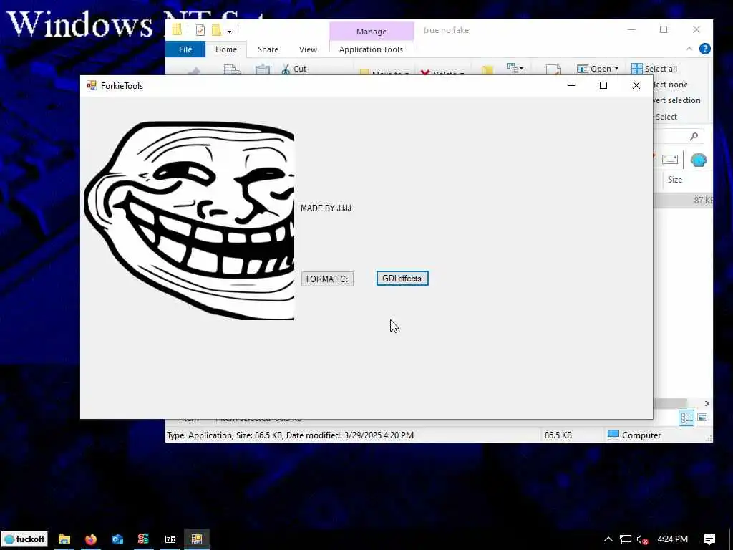The width and height of the screenshot is (733, 550).
Task: Open Outlook from taskbar
Action: 117,539
